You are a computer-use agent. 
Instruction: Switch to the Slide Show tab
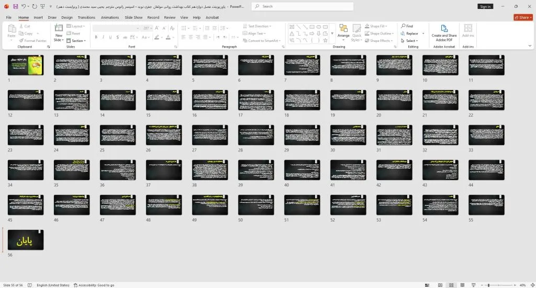(x=133, y=17)
